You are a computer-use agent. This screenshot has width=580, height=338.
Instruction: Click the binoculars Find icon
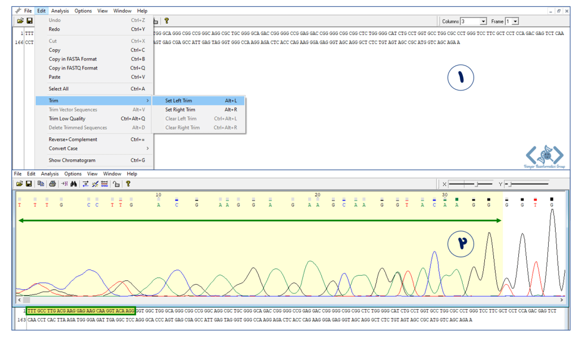click(74, 184)
